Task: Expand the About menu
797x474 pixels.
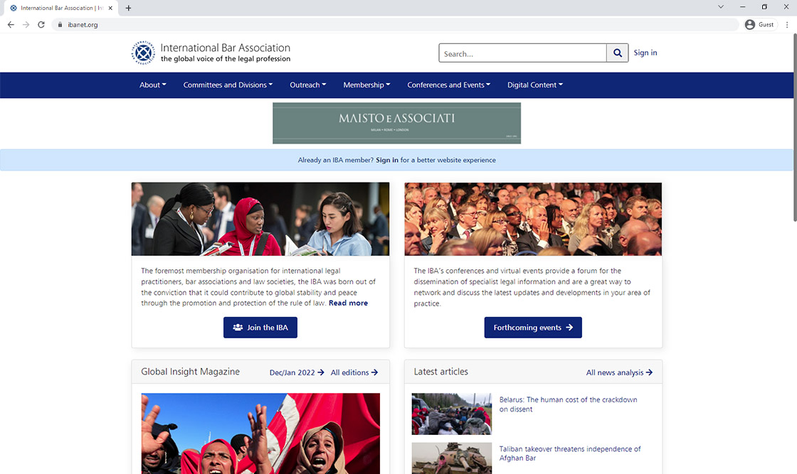Action: 153,85
